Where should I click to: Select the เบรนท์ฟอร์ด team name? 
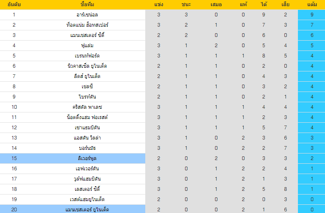click(x=87, y=56)
